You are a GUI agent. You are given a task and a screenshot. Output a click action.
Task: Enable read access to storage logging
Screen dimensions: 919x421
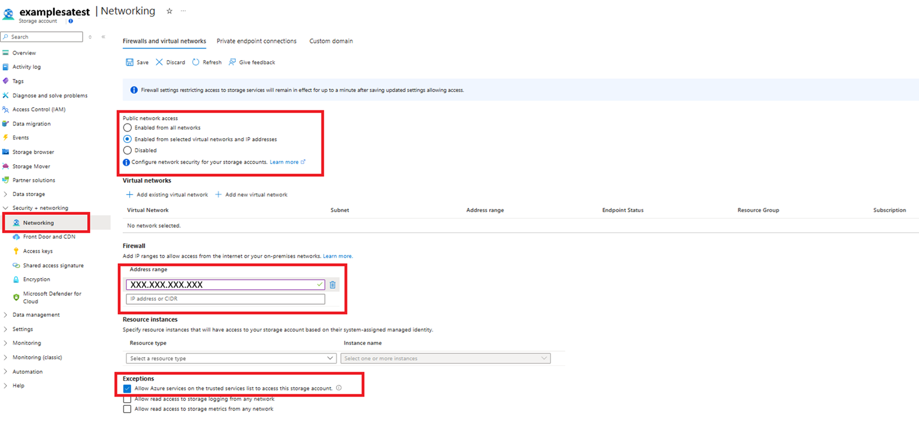[x=127, y=399]
